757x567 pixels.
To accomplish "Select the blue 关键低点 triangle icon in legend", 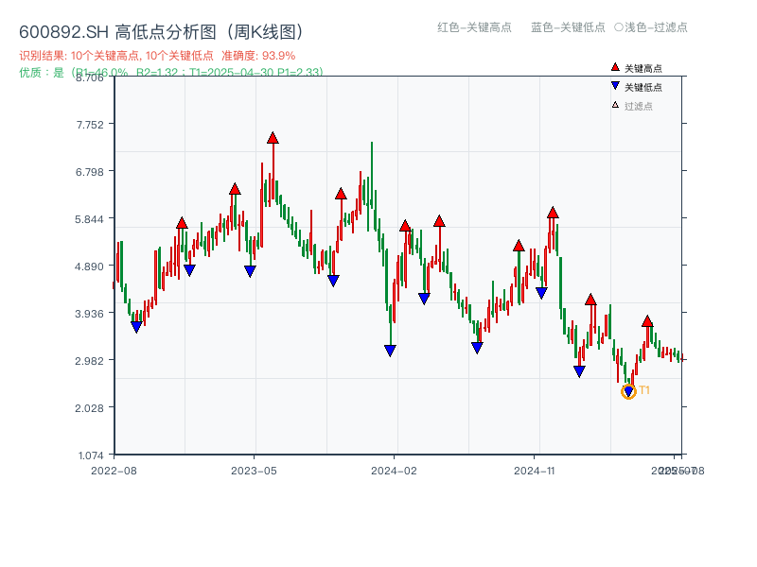I will (x=615, y=85).
